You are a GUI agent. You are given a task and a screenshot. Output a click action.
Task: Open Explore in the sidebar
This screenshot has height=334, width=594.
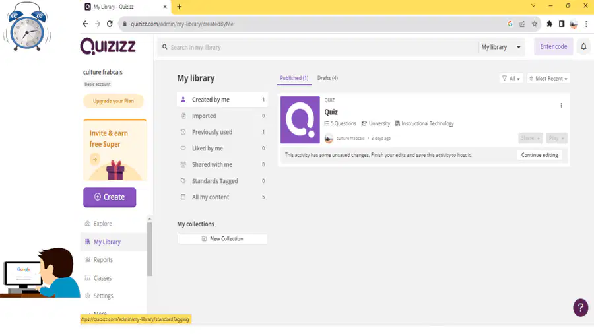tap(114, 224)
